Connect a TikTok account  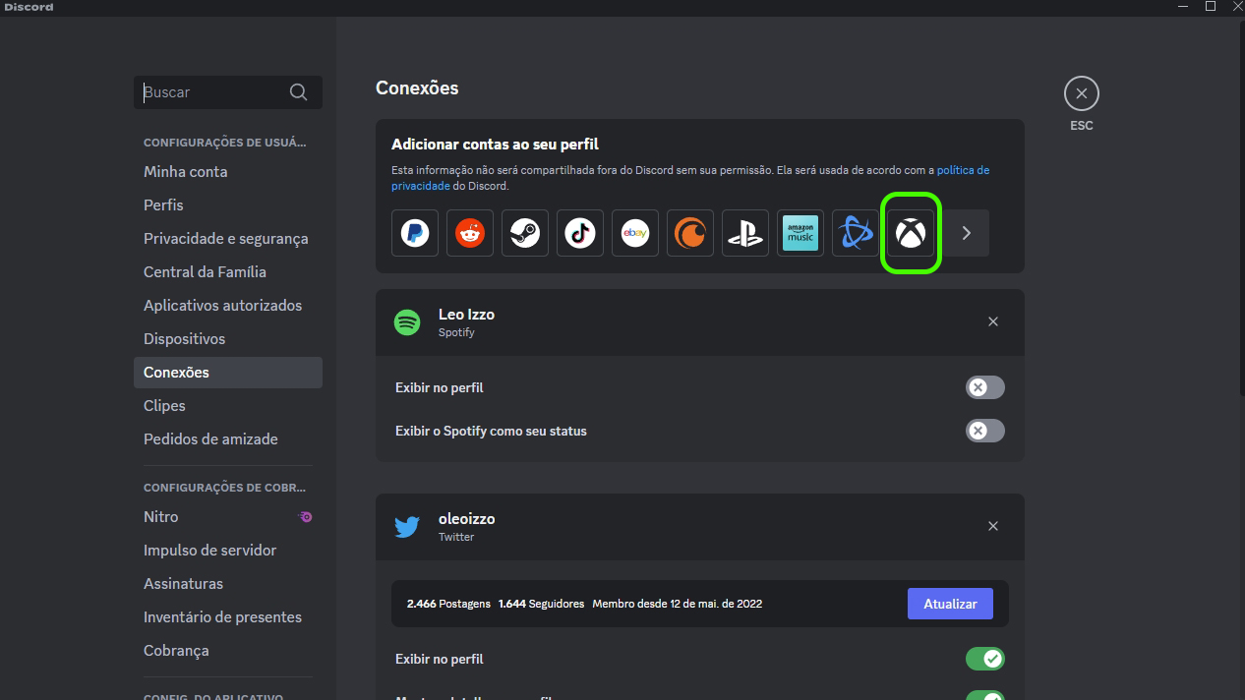[580, 233]
